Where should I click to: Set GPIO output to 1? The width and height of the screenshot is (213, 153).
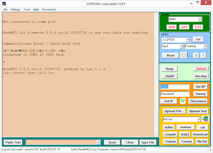(x=203, y=55)
